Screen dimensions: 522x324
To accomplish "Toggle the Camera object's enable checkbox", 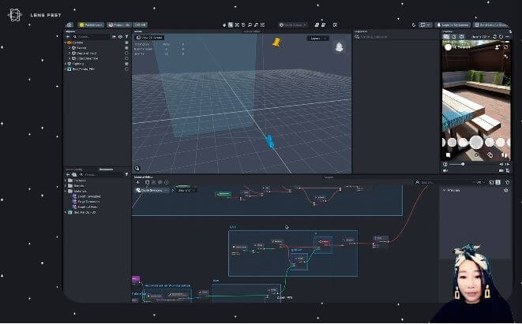I will click(126, 43).
